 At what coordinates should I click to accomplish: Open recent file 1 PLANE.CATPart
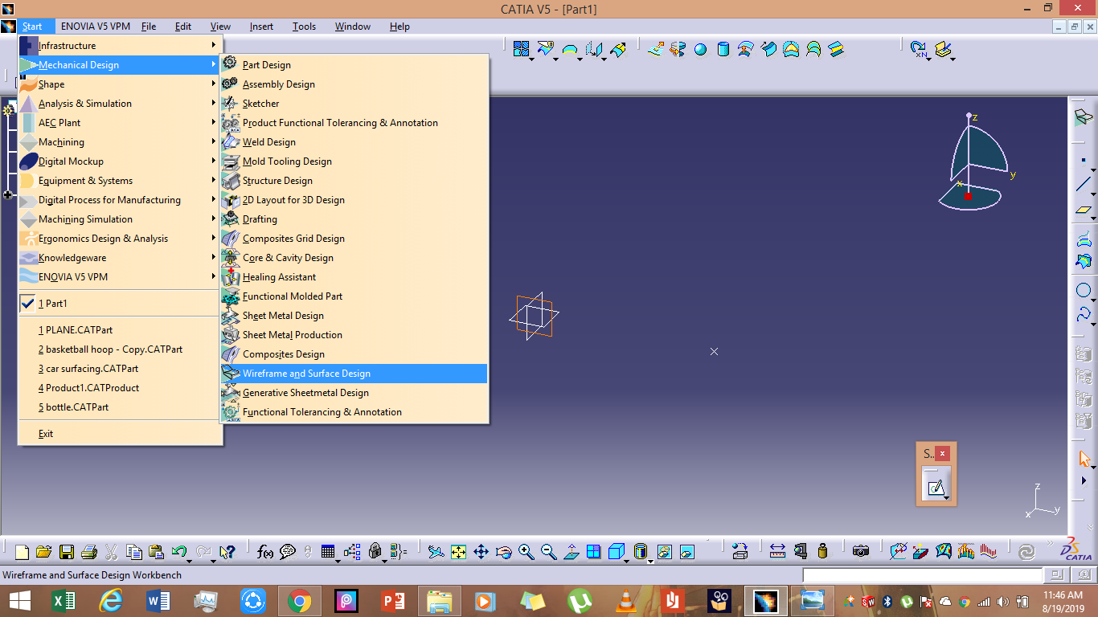(x=121, y=330)
